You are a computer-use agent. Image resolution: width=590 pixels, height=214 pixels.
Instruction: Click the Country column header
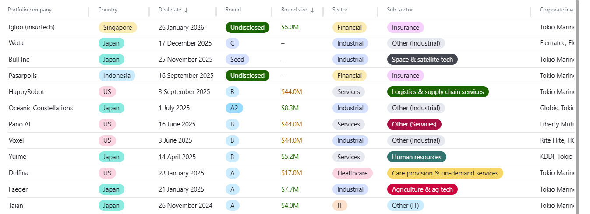(x=108, y=10)
